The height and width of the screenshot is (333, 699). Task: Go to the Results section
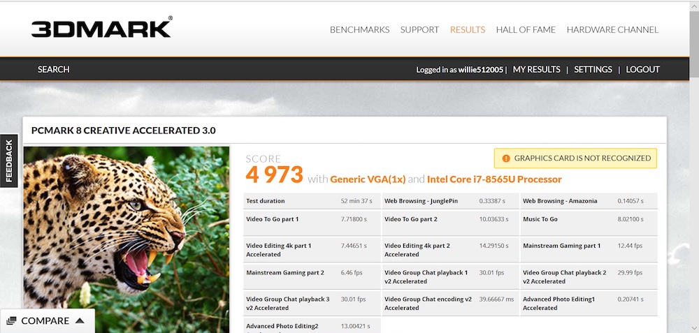[467, 30]
